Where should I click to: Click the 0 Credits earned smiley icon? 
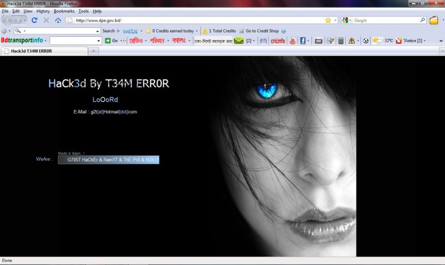[x=148, y=31]
